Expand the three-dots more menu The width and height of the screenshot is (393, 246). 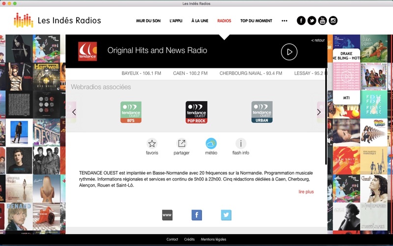(284, 21)
